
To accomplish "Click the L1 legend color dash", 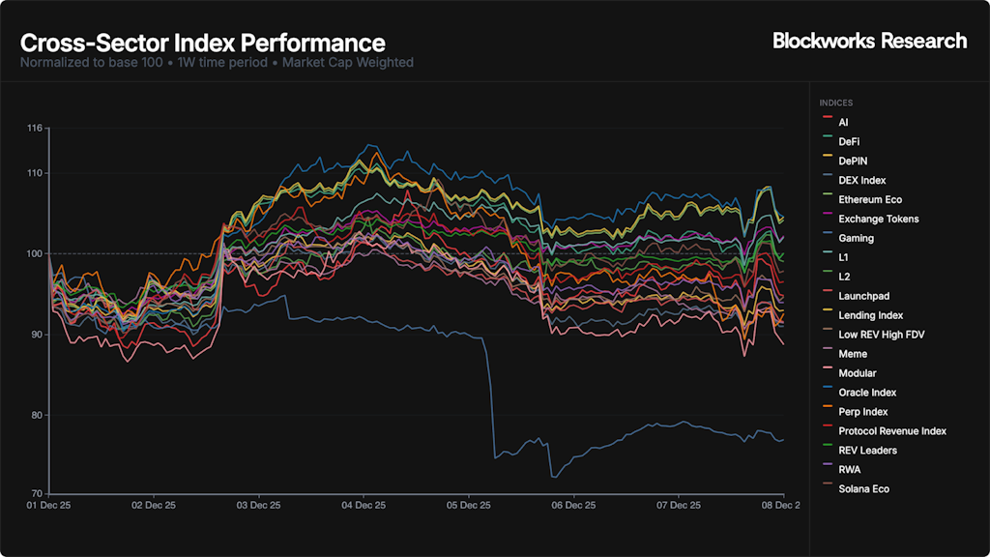I will 827,258.
